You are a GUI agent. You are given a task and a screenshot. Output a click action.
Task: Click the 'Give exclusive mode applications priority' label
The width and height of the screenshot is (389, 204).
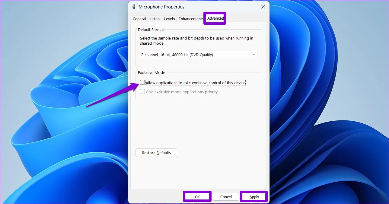pyautogui.click(x=181, y=92)
